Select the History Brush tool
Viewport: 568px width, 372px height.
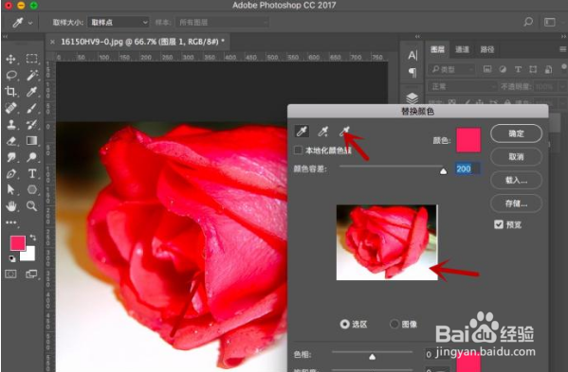32,124
